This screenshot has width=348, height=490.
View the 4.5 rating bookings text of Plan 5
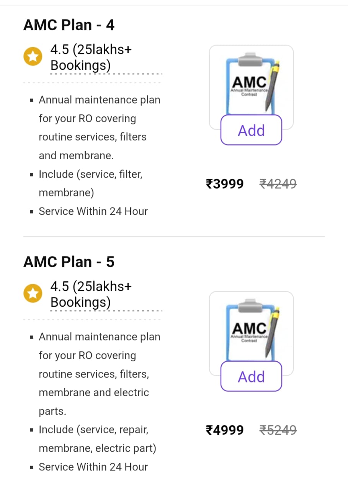click(x=91, y=294)
